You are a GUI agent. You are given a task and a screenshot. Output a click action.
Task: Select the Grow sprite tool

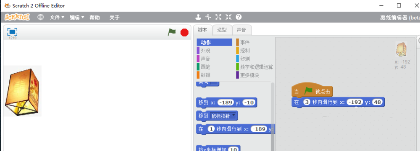(218, 17)
